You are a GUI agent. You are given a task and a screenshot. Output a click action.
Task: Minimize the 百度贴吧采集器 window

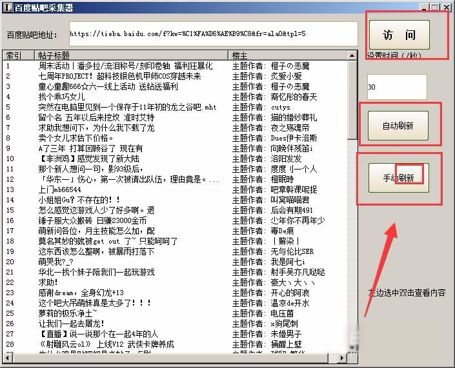pos(426,6)
